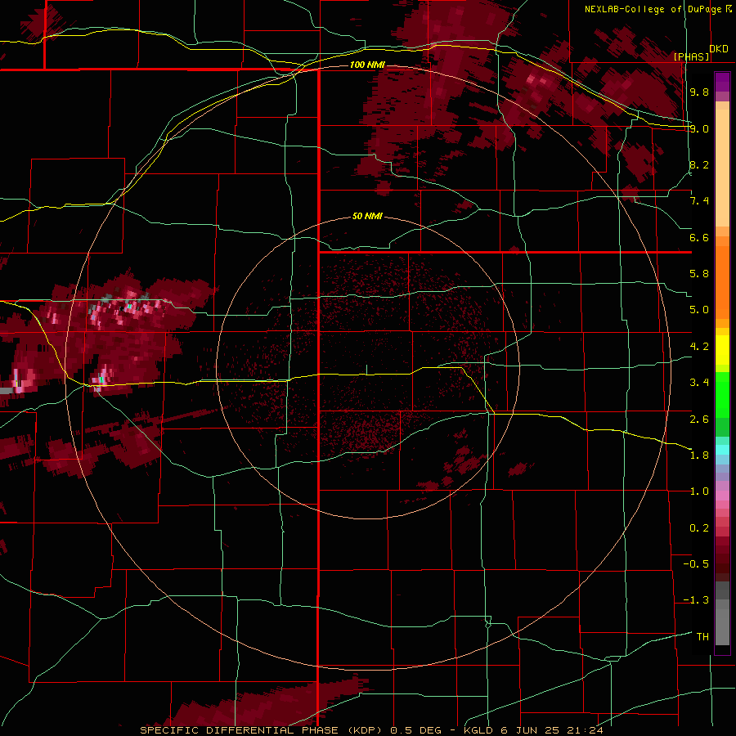736x736 pixels.
Task: Click the 100 NMI range ring label
Action: point(367,65)
